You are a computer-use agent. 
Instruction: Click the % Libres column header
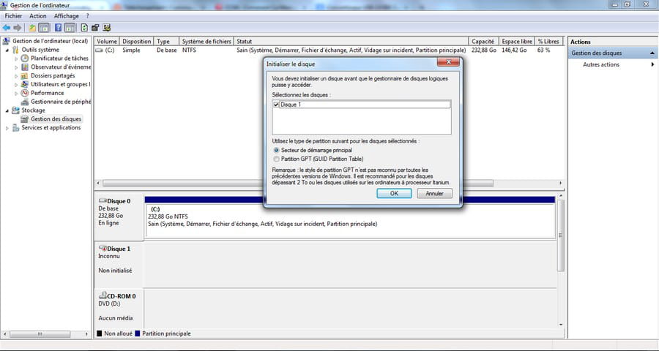549,41
